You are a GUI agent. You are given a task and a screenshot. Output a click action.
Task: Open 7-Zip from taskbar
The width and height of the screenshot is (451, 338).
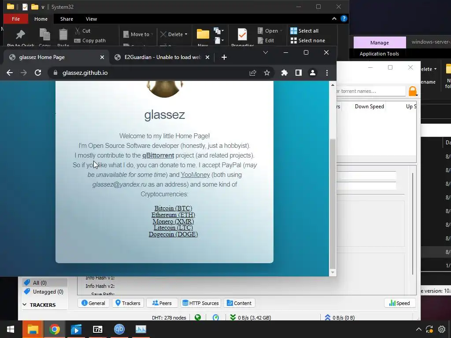pos(97,329)
